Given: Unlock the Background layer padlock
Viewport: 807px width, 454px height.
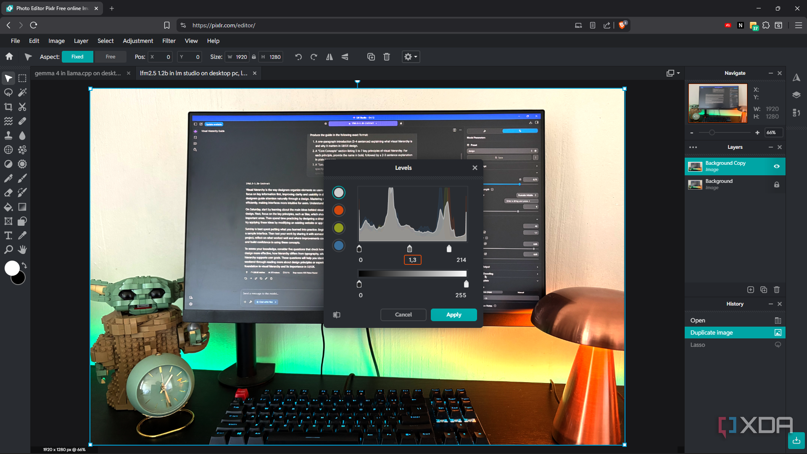Looking at the screenshot, I should pyautogui.click(x=777, y=185).
